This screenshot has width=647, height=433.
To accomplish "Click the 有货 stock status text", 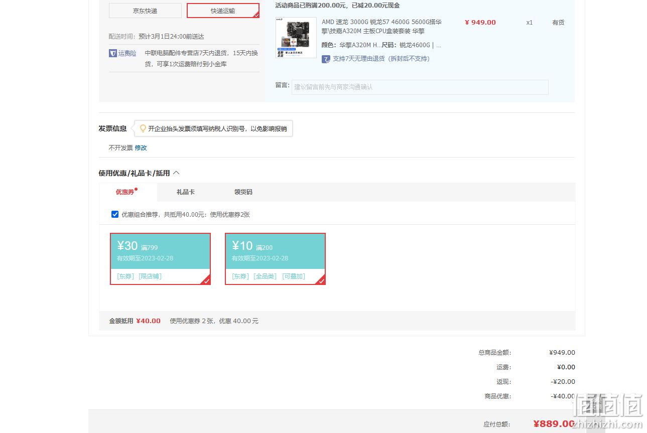I will click(558, 23).
